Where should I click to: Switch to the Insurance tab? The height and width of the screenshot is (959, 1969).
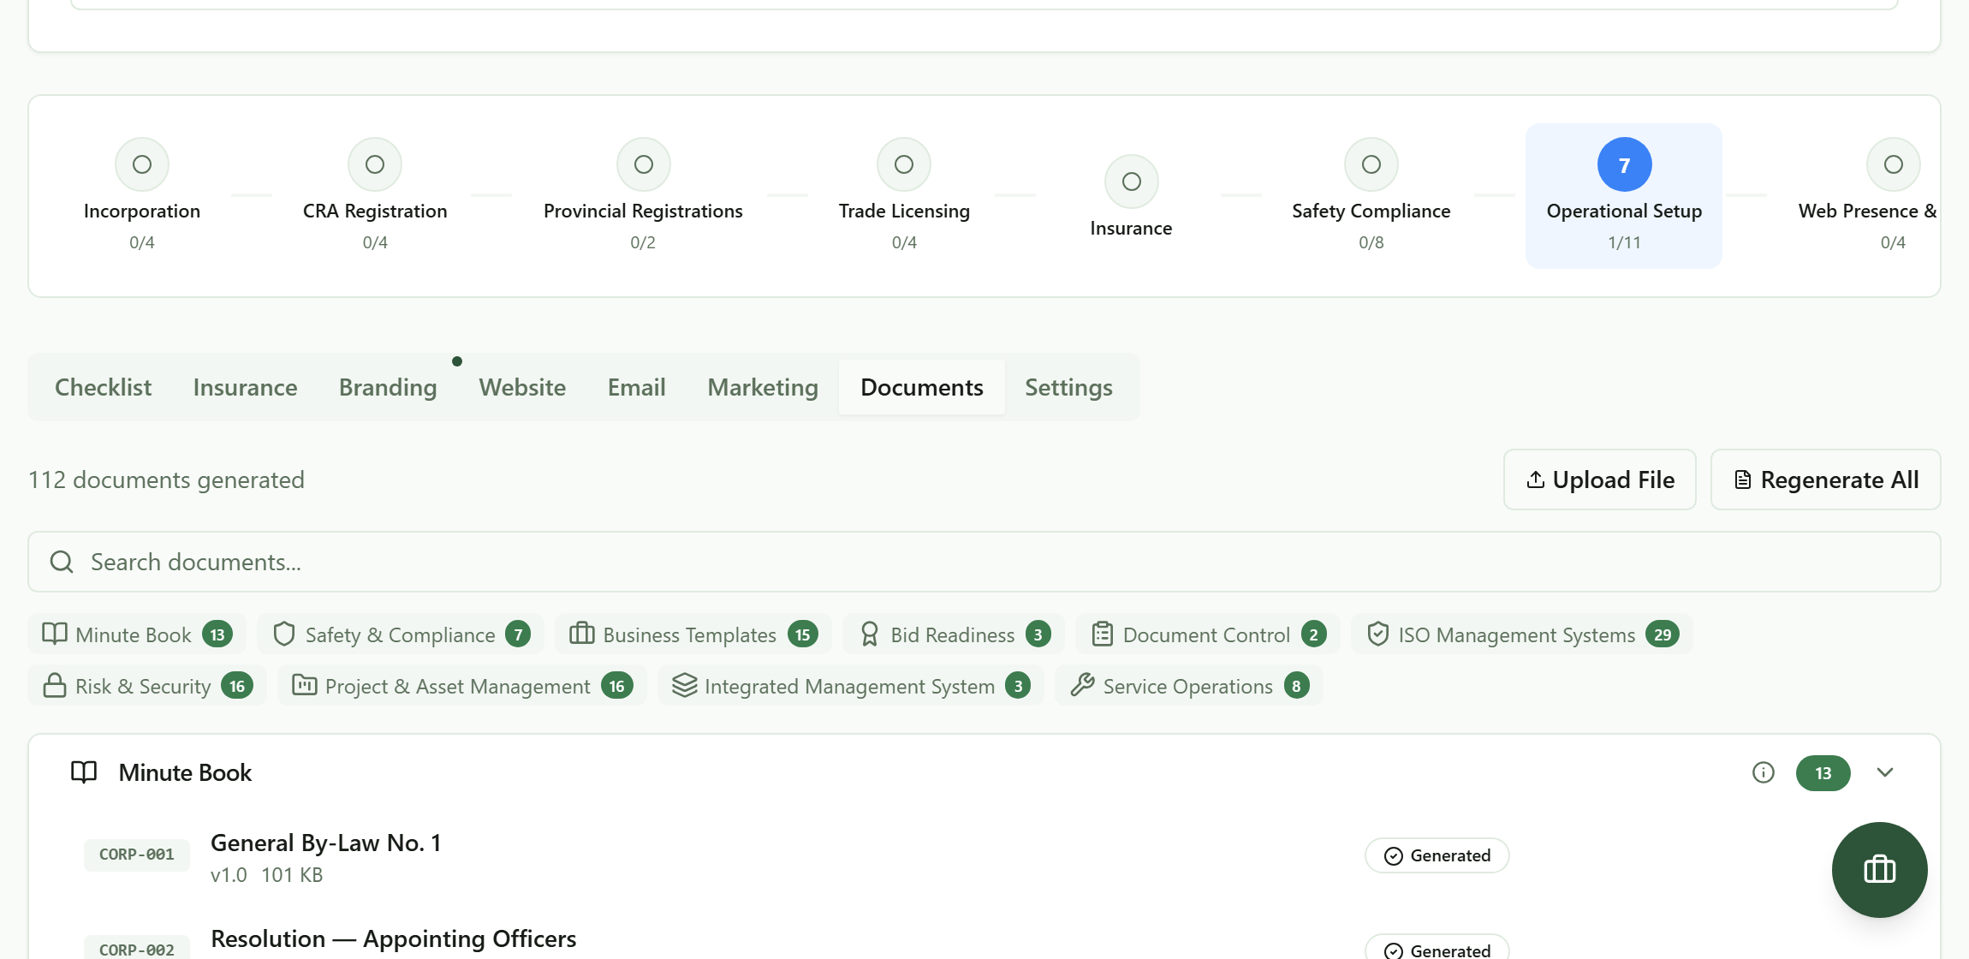pyautogui.click(x=246, y=387)
